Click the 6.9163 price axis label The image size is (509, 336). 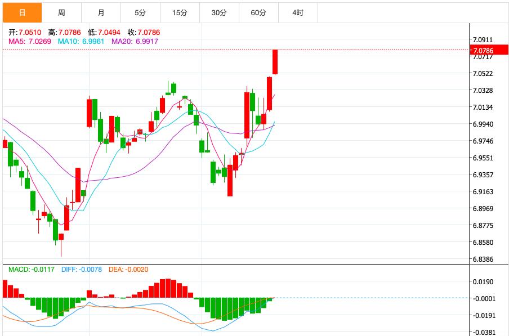[x=483, y=192]
